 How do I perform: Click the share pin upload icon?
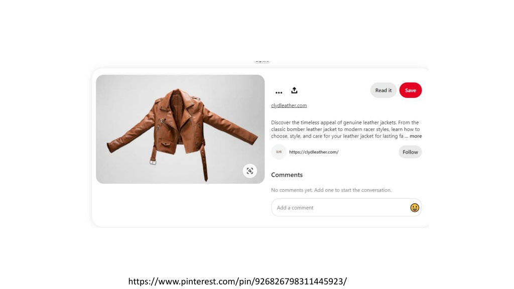294,90
